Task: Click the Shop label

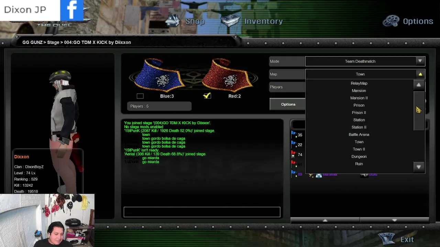Action: click(x=195, y=21)
